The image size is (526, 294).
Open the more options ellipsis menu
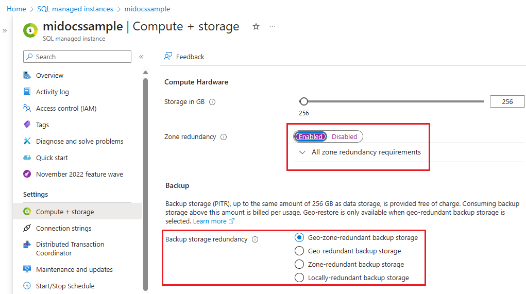pyautogui.click(x=273, y=26)
